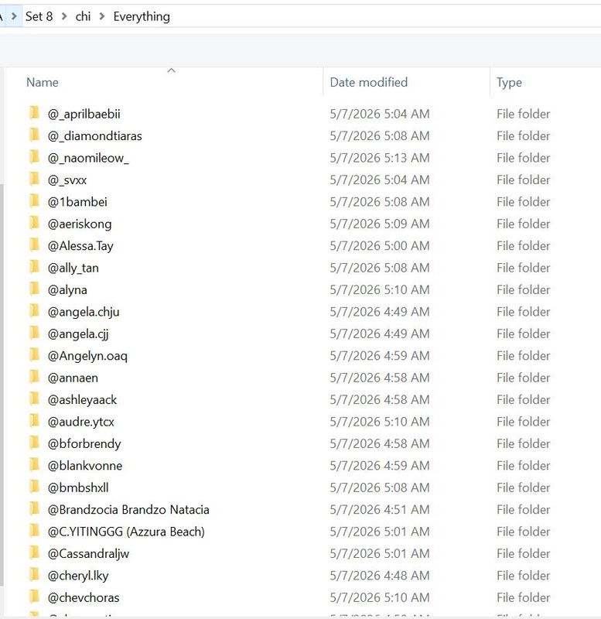Click the @audre.ytcx folder icon
This screenshot has height=619, width=601.
click(34, 421)
